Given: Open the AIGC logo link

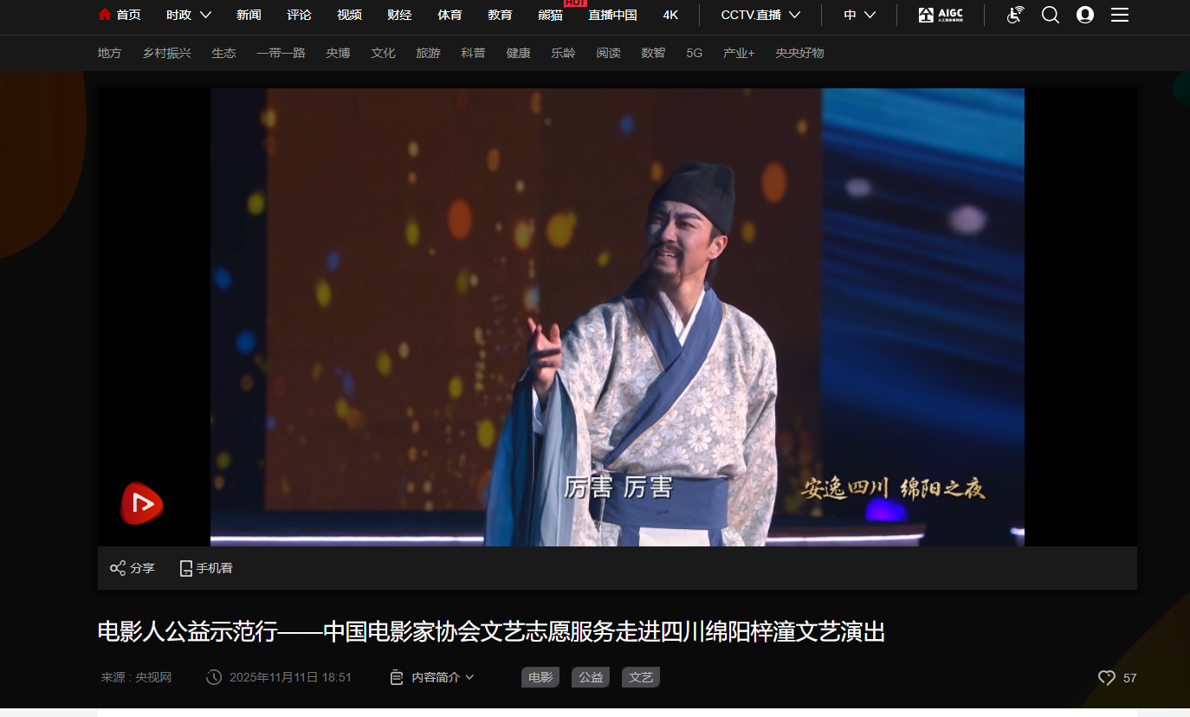Looking at the screenshot, I should (941, 15).
